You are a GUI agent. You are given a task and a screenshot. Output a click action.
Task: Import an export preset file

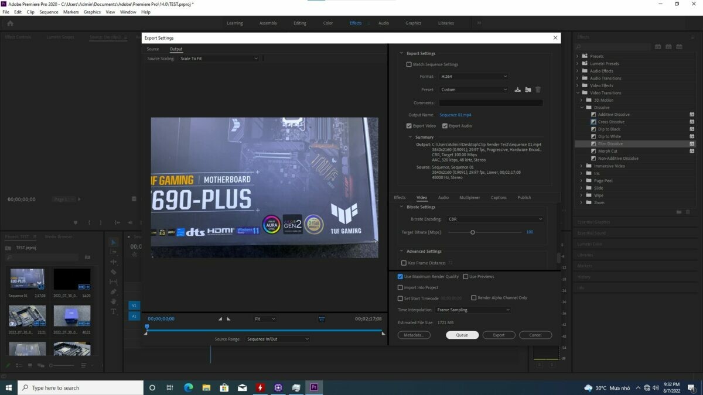click(x=528, y=90)
